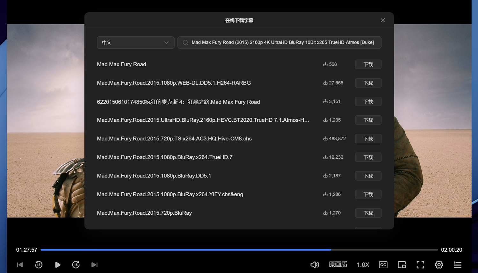The width and height of the screenshot is (478, 273).
Task: Download the 720p.TS Hive-CM8.chs subtitle
Action: pos(368,139)
